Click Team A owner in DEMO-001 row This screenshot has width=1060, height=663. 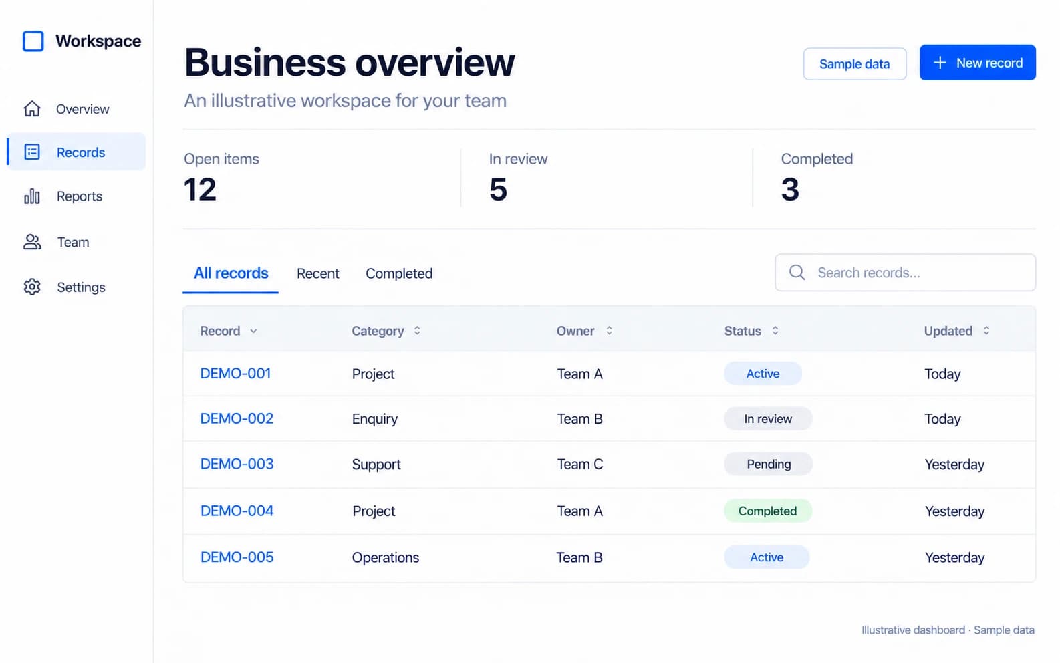580,374
